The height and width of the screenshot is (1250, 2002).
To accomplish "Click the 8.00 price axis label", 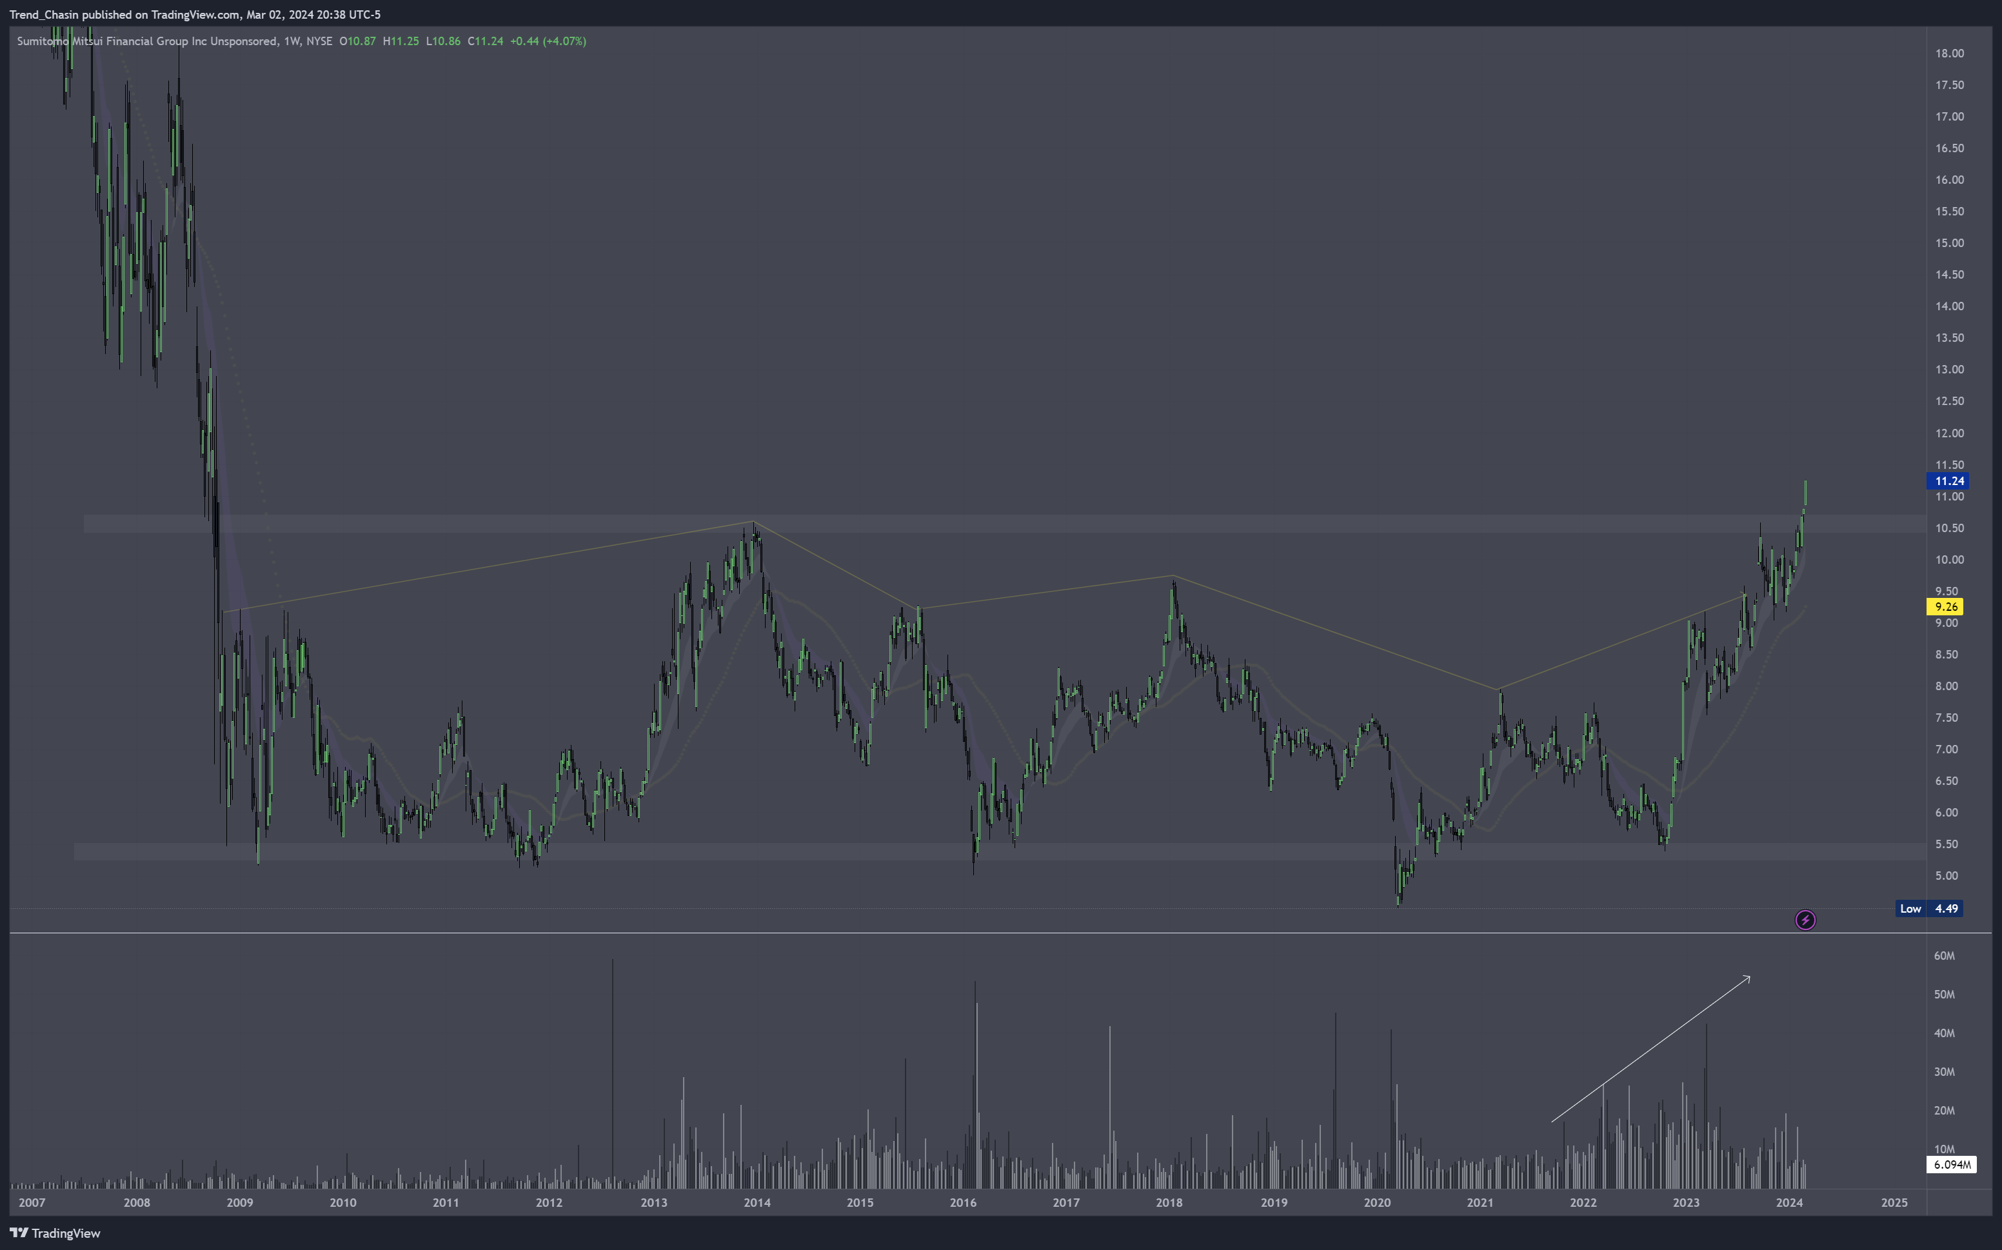I will [x=1946, y=686].
